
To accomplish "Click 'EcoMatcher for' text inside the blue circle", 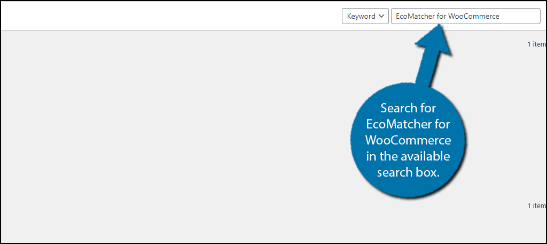I will 408,125.
